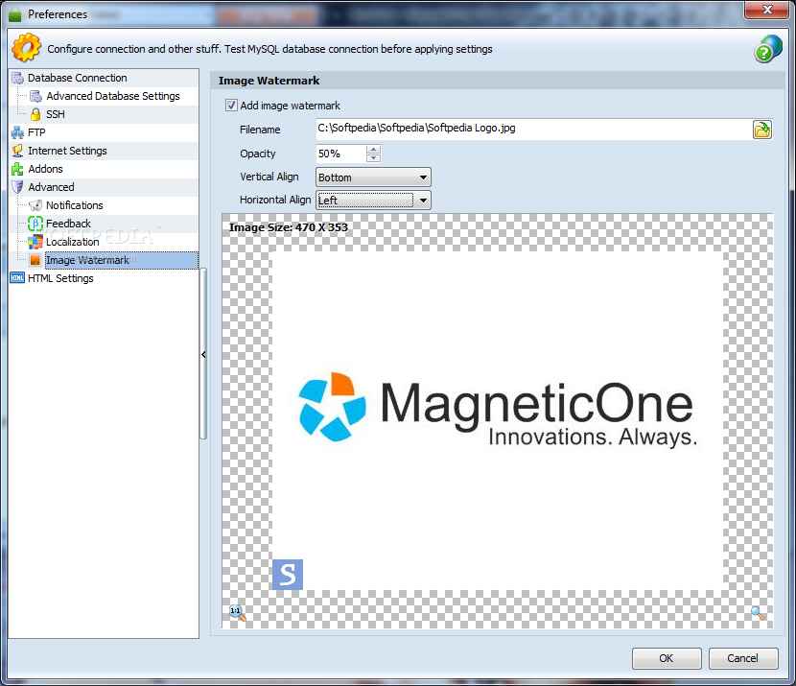Click the Addons puzzle piece icon
Screen dimensions: 796x686
coord(18,169)
